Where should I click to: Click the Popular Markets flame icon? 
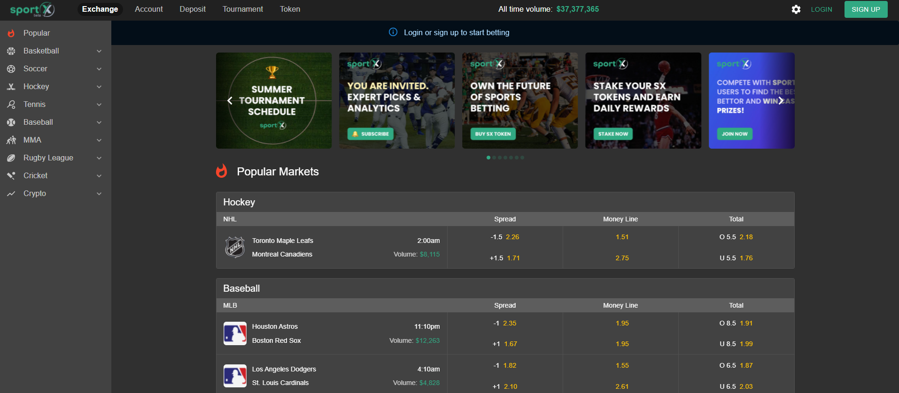pyautogui.click(x=222, y=171)
